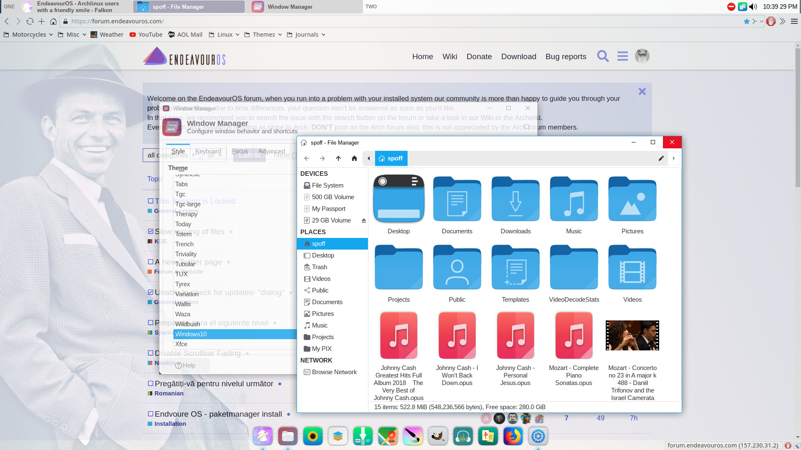Click the pencil edit-path icon in File Manager
801x450 pixels.
point(661,158)
